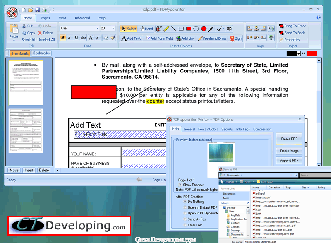
Task: Open the black color dropdown arrow
Action: pyautogui.click(x=299, y=54)
